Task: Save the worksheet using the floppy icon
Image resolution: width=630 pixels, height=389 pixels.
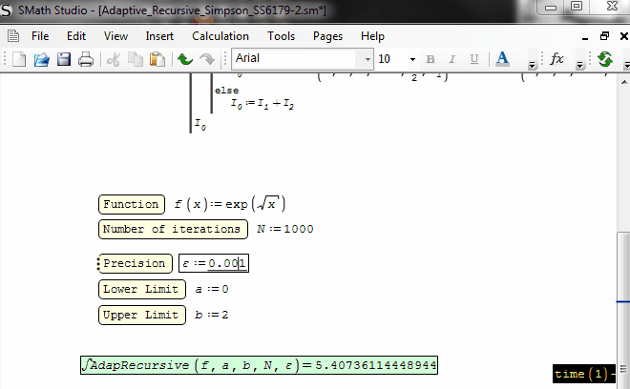Action: pyautogui.click(x=64, y=59)
